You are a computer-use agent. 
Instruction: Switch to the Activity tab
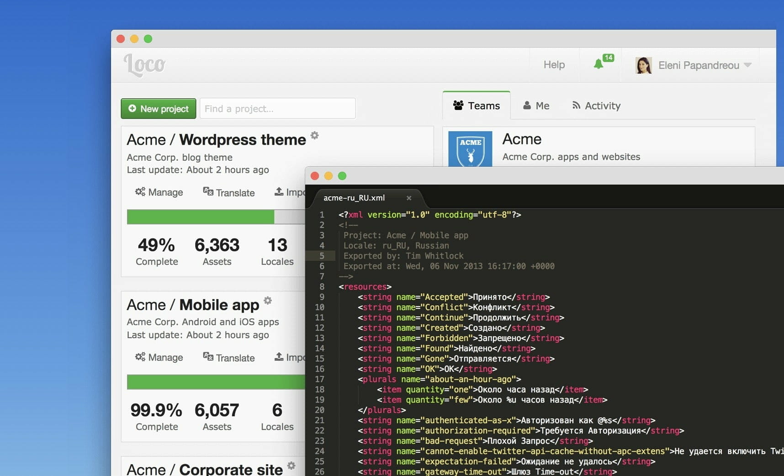596,106
